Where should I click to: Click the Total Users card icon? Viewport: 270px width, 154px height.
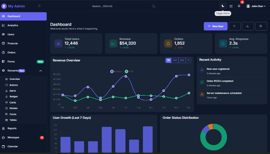tap(59, 43)
